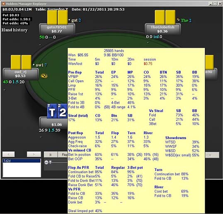Viewport: 223px width, 214px height.
Task: Click gato78501's HUD stats '50 0 -- 0'
Action: click(48, 37)
